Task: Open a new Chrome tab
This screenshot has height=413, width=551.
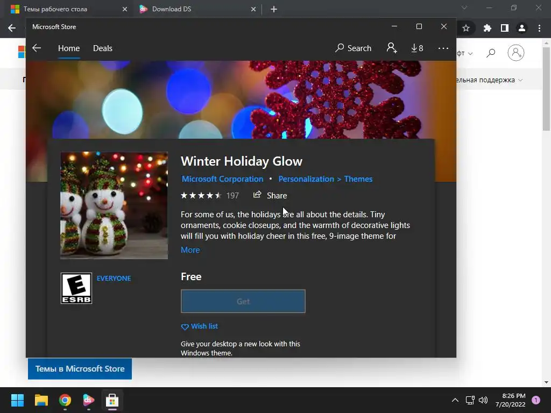Action: coord(274,9)
